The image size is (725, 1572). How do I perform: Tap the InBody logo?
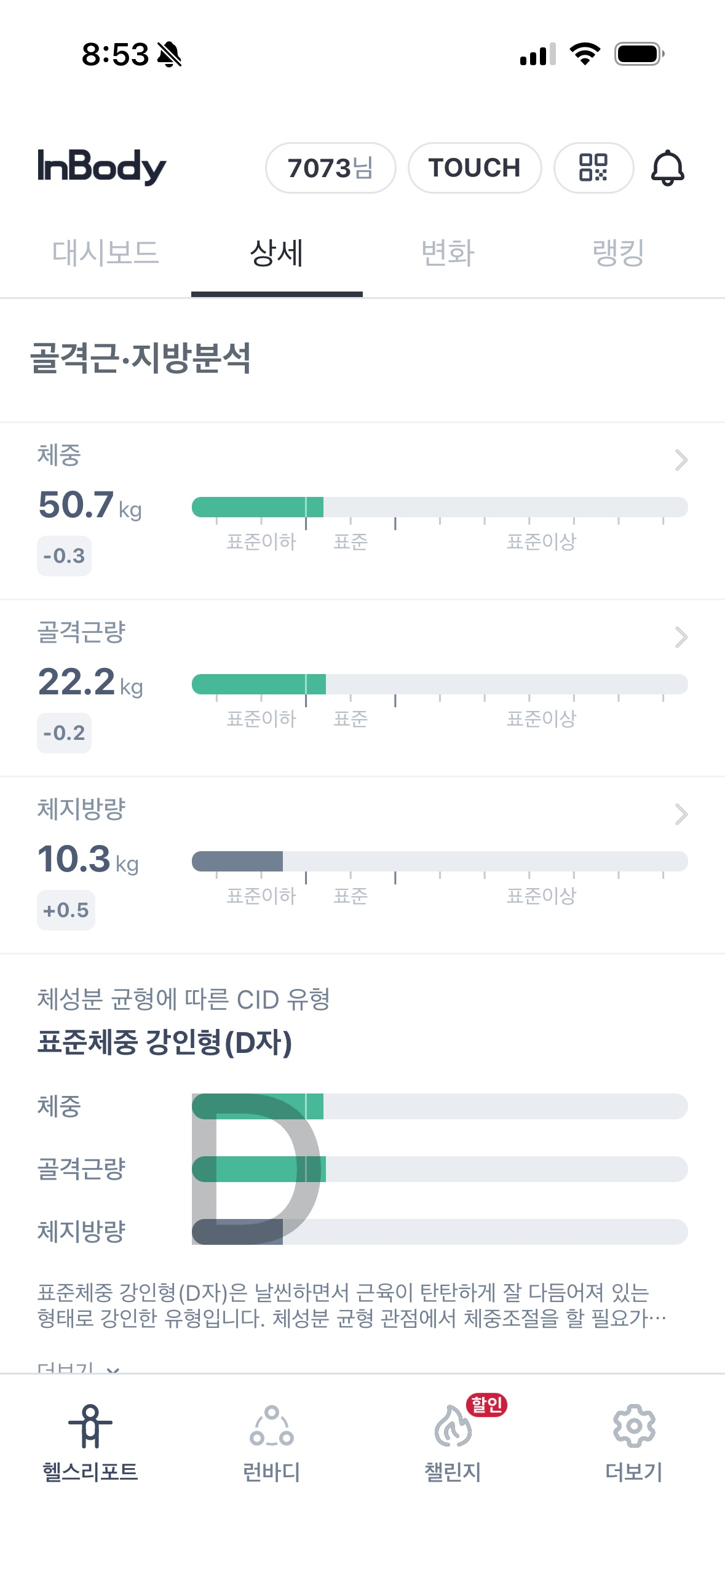pos(102,167)
